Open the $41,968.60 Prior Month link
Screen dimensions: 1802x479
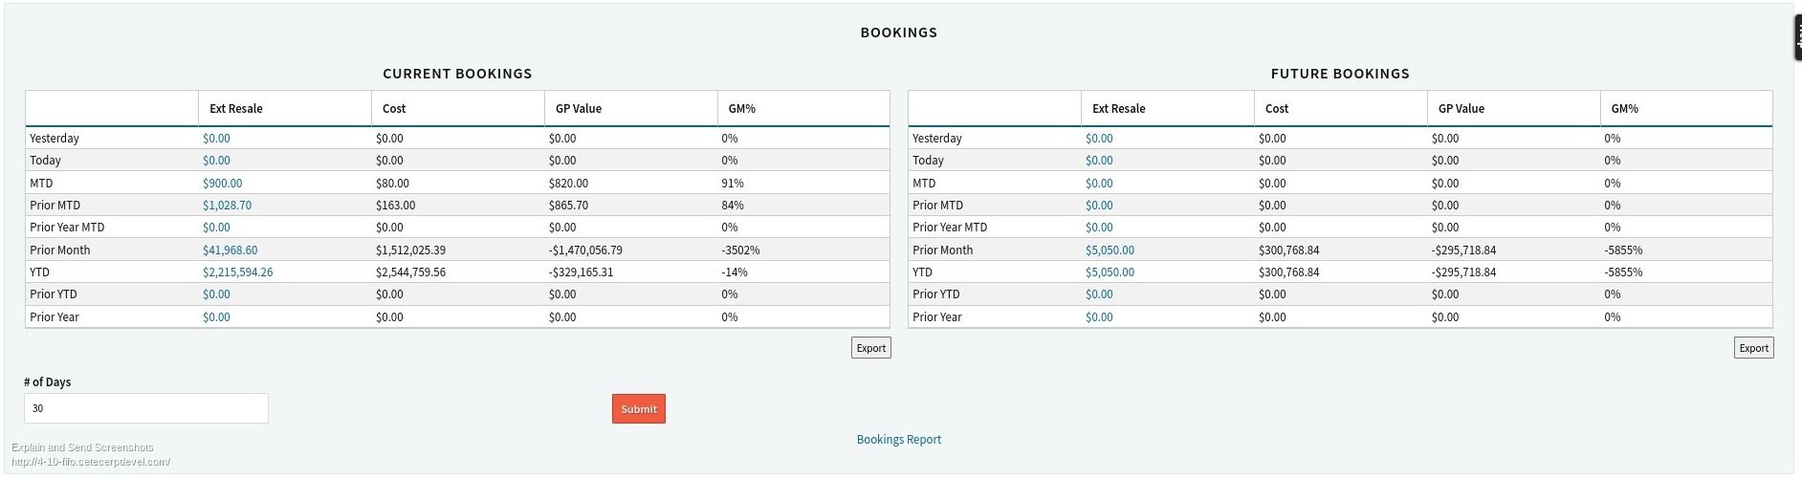[230, 250]
